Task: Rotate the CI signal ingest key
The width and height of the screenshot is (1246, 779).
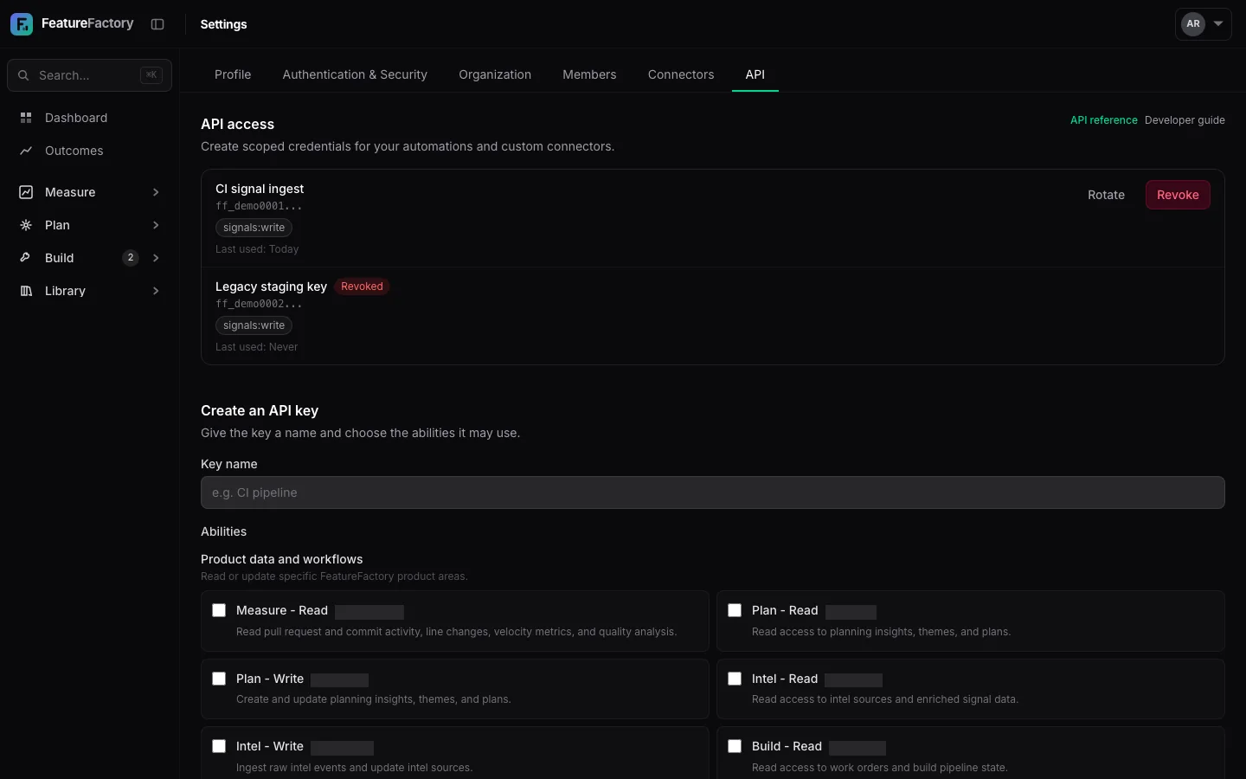Action: point(1106,195)
